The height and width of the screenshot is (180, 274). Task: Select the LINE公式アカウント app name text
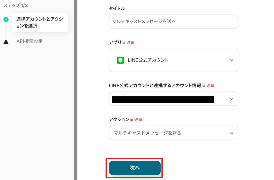[x=148, y=60]
